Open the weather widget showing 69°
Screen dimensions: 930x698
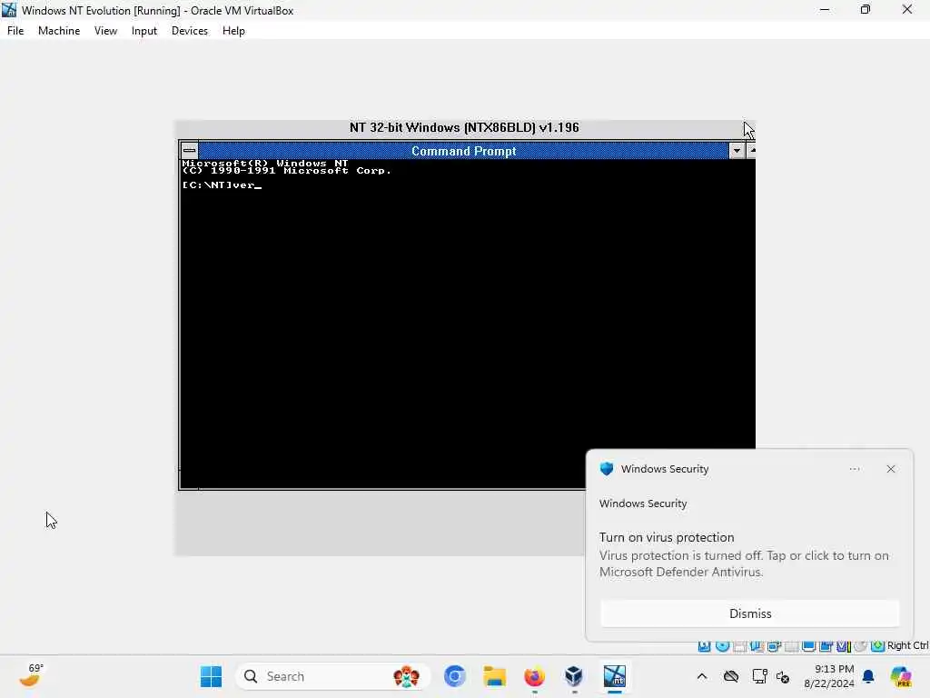coord(31,676)
